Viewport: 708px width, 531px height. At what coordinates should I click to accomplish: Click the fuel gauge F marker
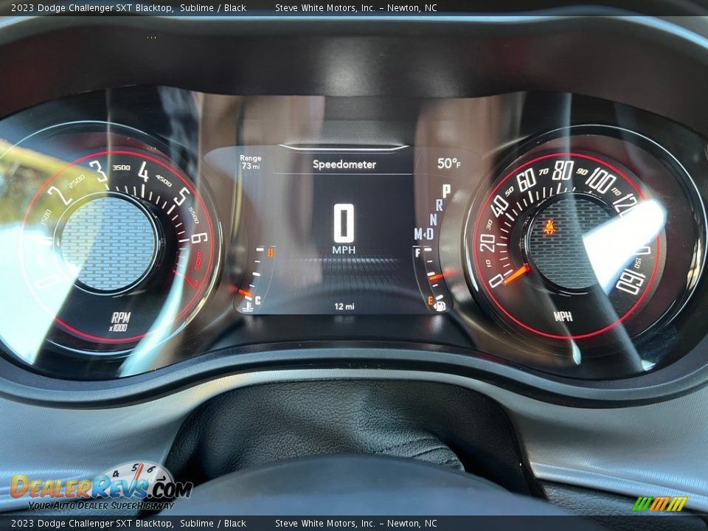tap(417, 253)
